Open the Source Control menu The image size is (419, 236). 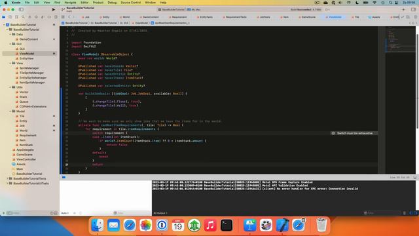pos(131,3)
